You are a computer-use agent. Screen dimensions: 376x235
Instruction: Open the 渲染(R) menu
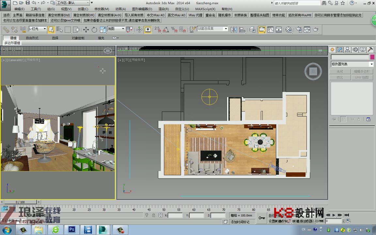(164, 9)
